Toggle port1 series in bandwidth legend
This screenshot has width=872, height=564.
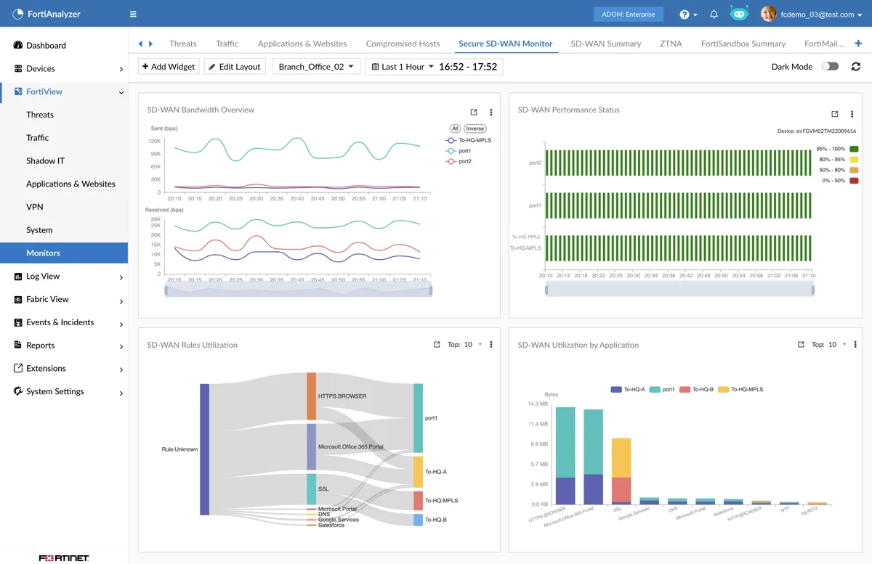pyautogui.click(x=459, y=151)
